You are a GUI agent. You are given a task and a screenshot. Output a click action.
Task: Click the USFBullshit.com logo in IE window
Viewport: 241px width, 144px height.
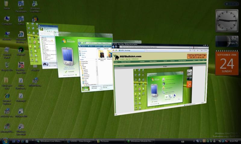pos(127,57)
